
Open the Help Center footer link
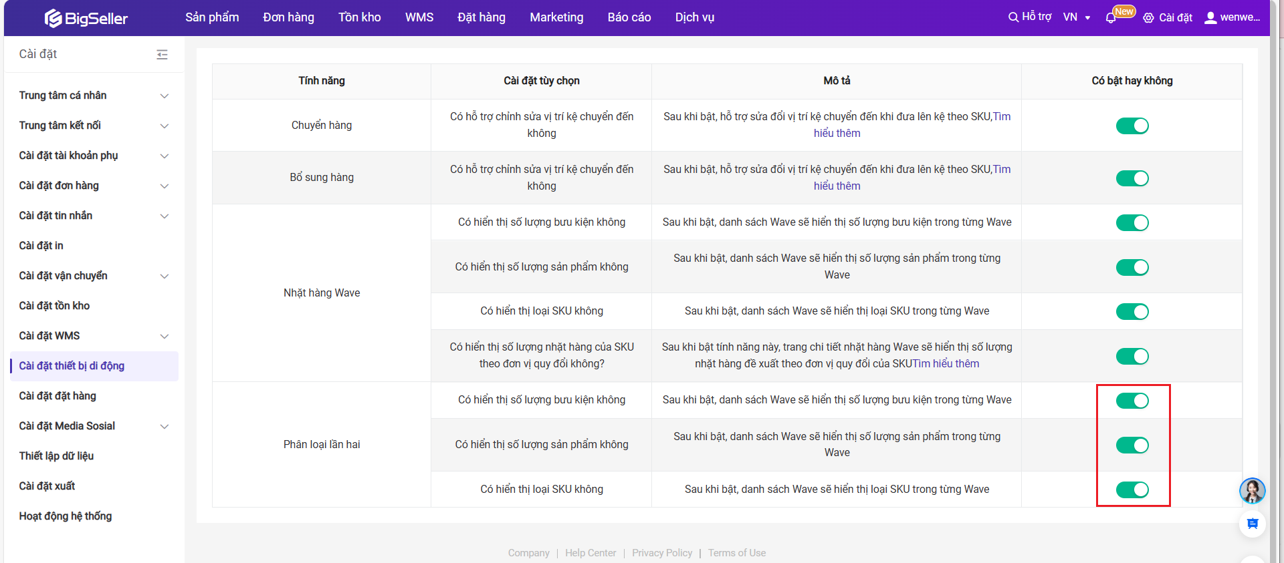pyautogui.click(x=590, y=553)
